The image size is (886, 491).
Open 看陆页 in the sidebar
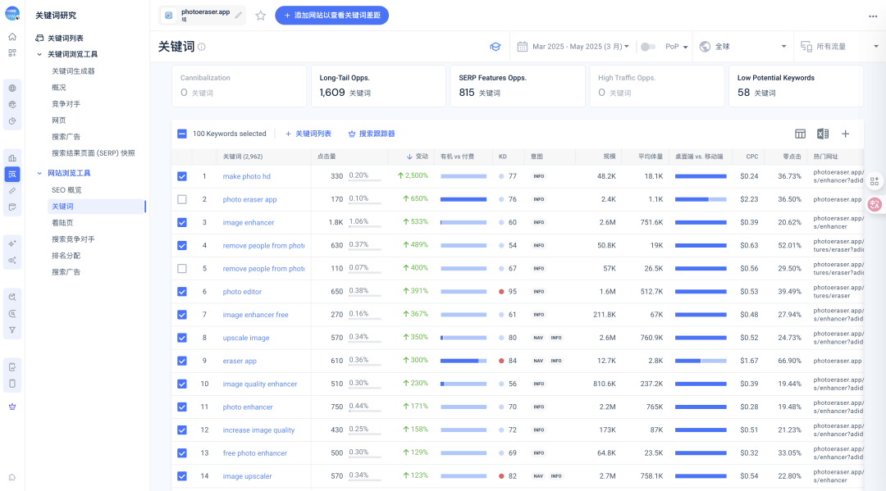tap(62, 223)
